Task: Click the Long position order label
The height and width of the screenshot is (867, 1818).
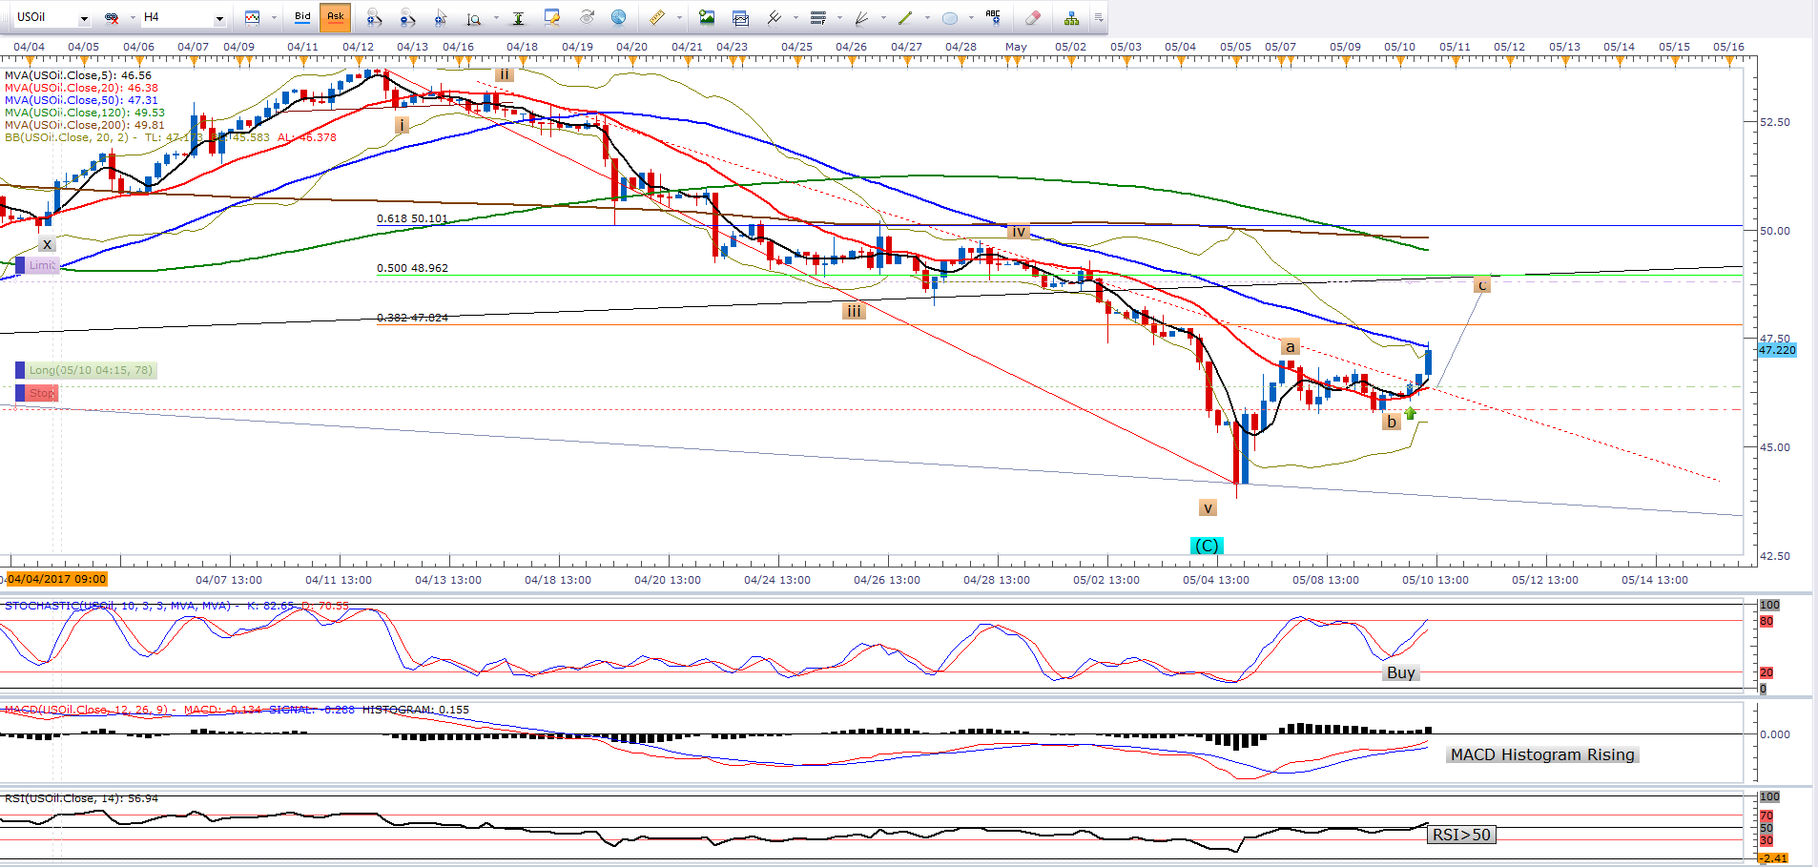Action: [x=90, y=370]
